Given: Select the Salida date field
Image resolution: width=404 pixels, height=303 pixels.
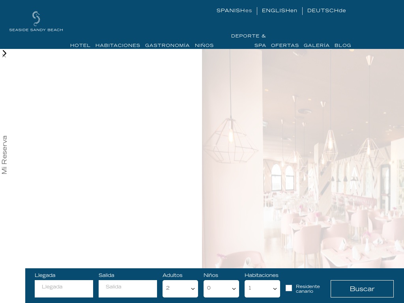Looking at the screenshot, I should (128, 288).
